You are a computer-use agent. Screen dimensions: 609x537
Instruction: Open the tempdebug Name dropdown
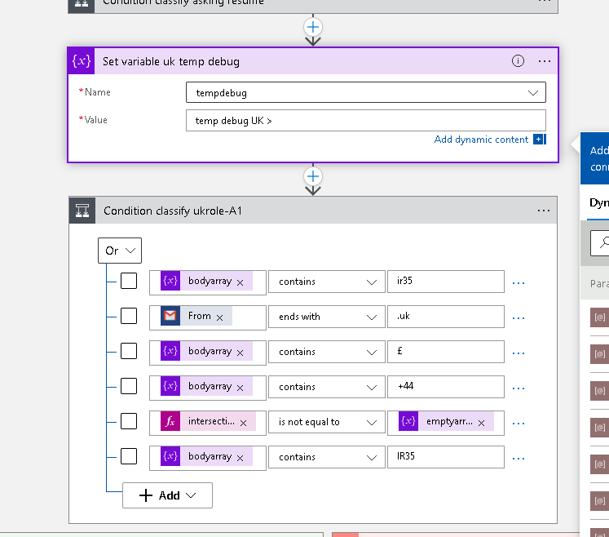click(x=366, y=92)
